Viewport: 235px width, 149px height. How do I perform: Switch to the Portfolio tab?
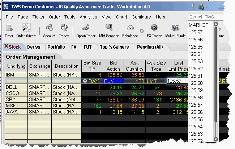pyautogui.click(x=56, y=47)
